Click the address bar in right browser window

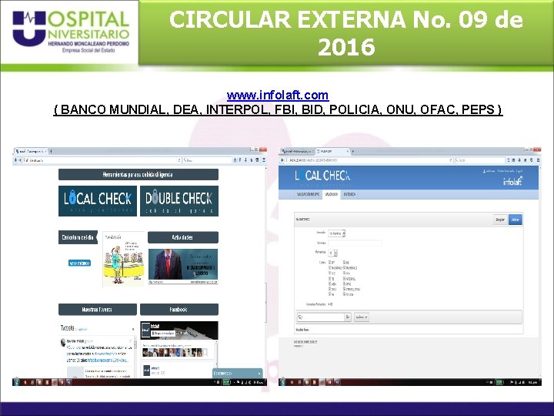pyautogui.click(x=369, y=160)
